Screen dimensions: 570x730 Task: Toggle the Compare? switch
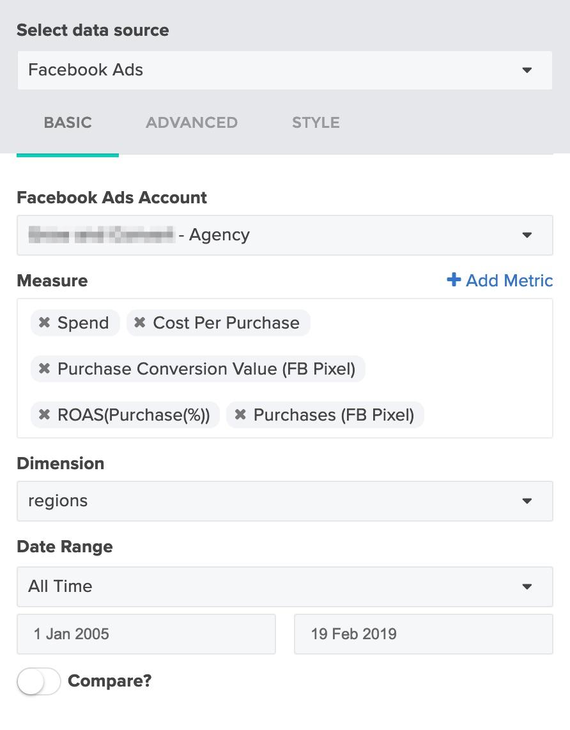click(x=38, y=681)
